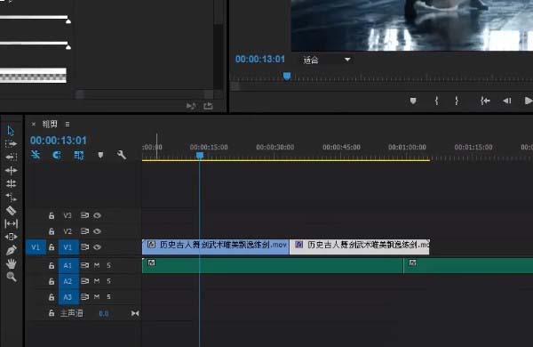The width and height of the screenshot is (533, 347).
Task: Select the Razor tool in toolbar
Action: pos(11,211)
